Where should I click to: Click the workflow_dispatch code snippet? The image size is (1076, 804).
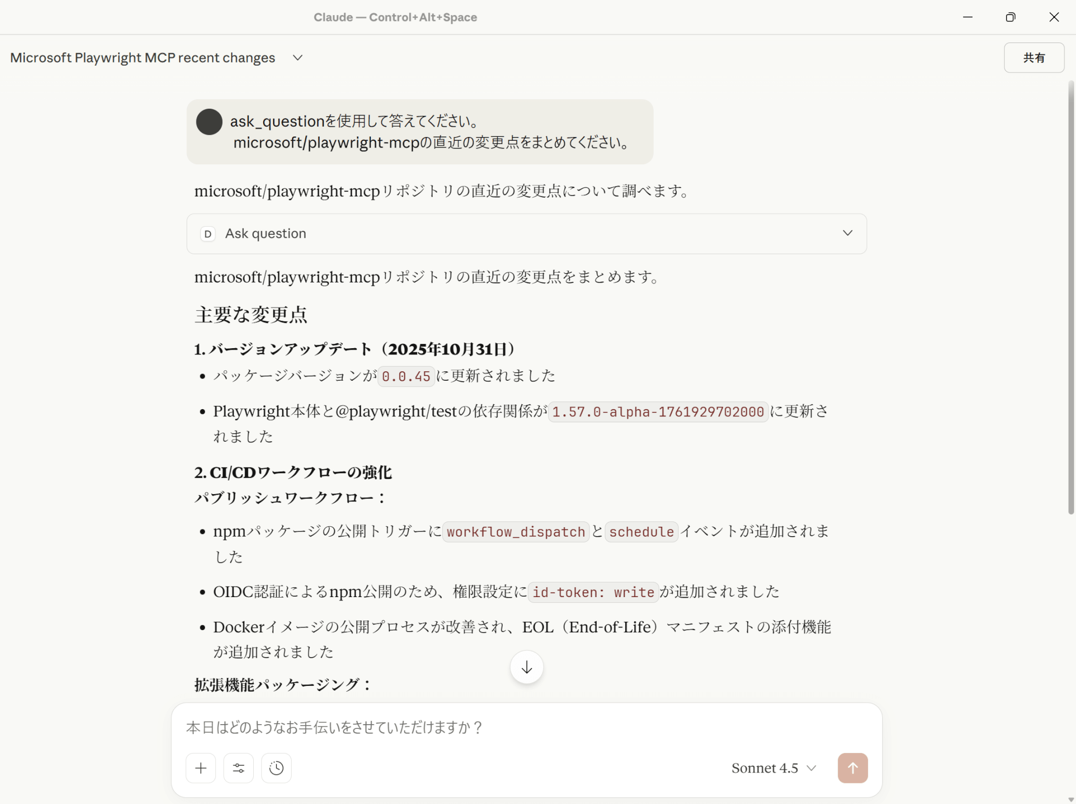[x=515, y=532]
